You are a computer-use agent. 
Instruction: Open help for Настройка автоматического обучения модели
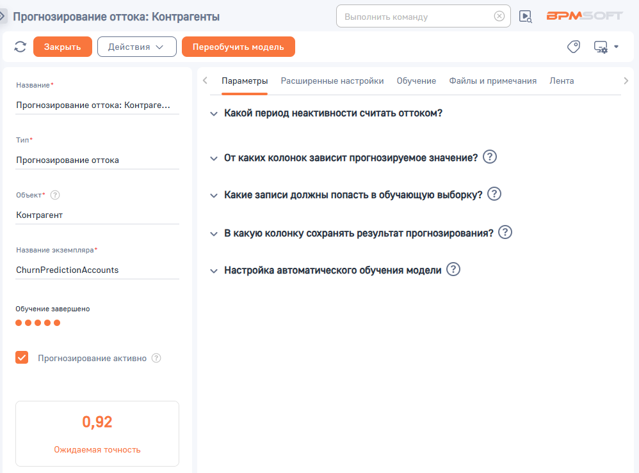[453, 269]
